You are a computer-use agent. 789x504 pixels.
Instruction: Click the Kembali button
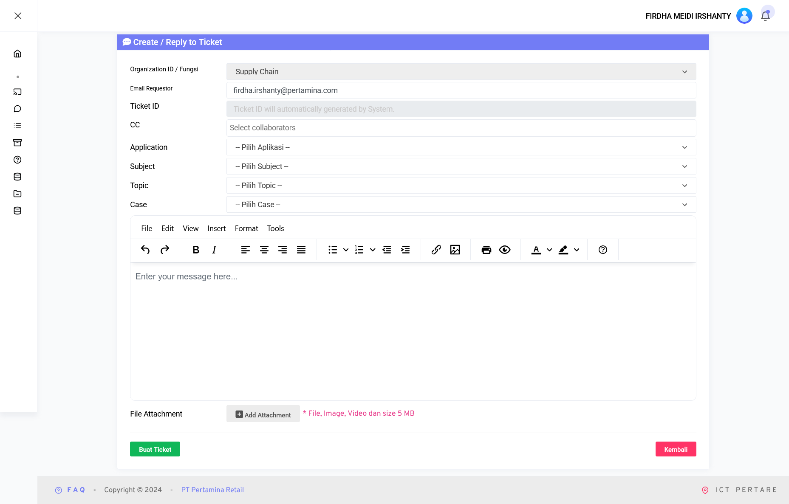pyautogui.click(x=676, y=449)
